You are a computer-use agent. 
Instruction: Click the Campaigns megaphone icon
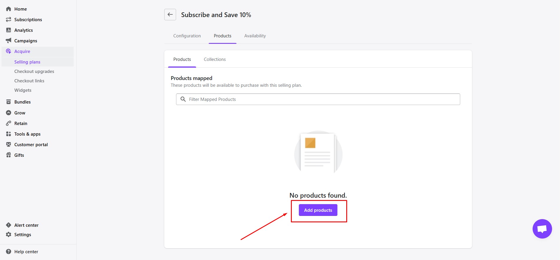tap(9, 41)
